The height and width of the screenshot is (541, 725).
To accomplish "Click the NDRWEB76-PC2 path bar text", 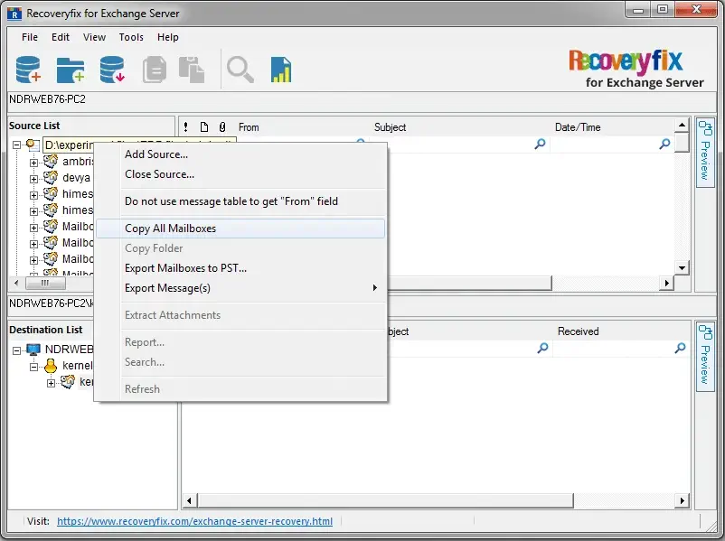I will pyautogui.click(x=47, y=99).
